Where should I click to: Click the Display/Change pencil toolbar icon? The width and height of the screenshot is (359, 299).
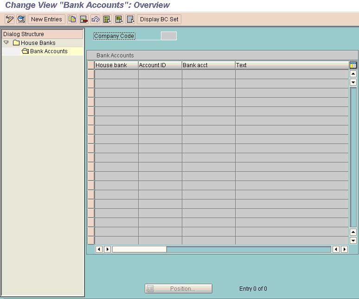[9, 19]
